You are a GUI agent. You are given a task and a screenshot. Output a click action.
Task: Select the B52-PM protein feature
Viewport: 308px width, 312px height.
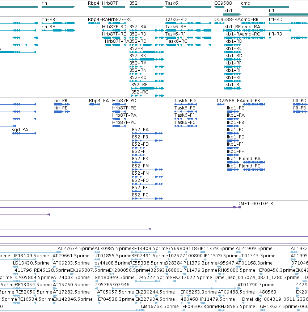point(147,170)
